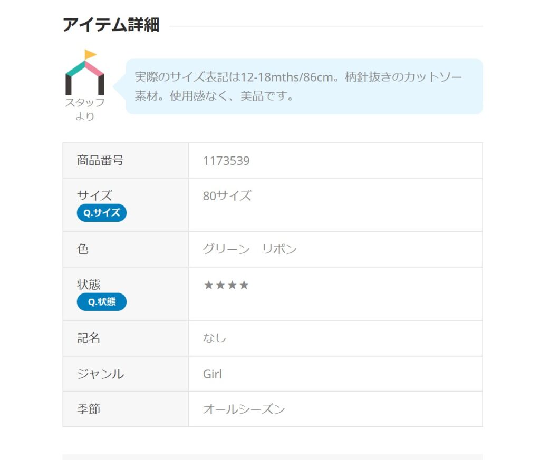Click the 色 row label
Viewport: 540px width, 460px height.
83,249
